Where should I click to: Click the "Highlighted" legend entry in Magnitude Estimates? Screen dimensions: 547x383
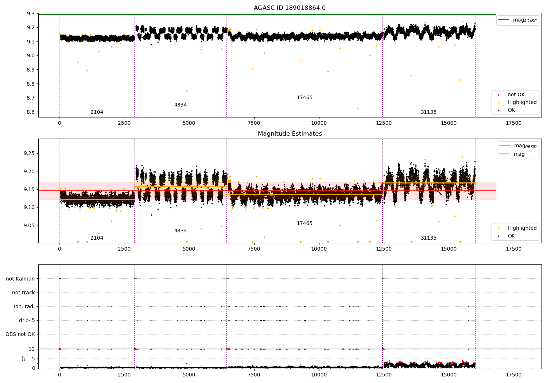(x=522, y=228)
